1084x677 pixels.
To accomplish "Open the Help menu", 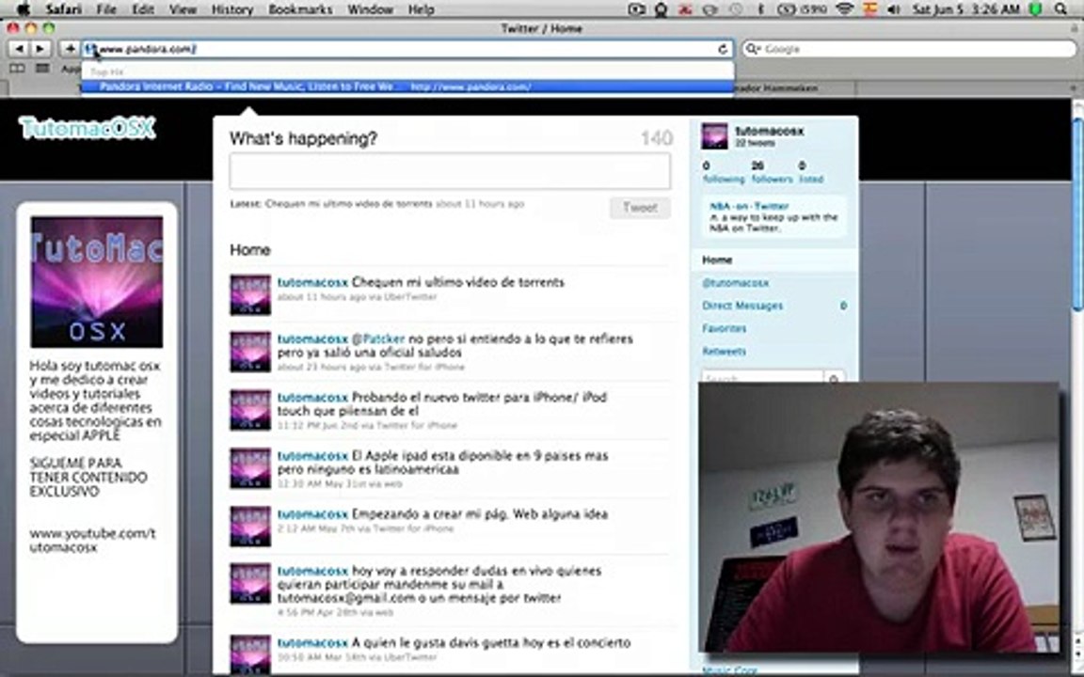I will point(421,9).
